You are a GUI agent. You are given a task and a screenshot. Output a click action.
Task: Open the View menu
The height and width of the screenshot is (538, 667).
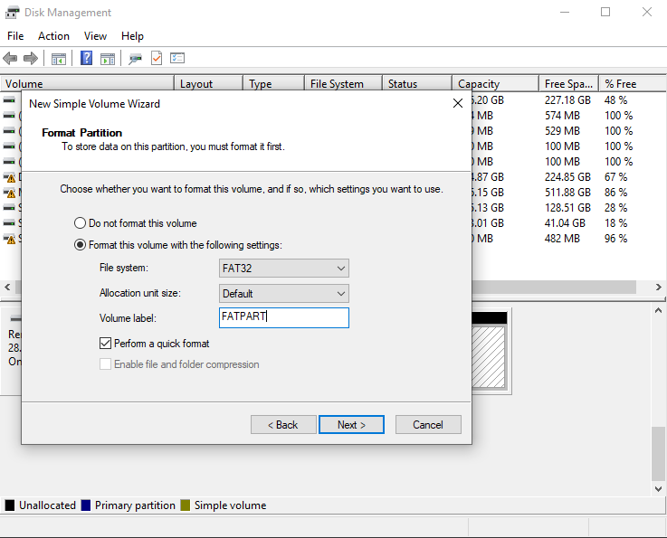click(x=95, y=36)
